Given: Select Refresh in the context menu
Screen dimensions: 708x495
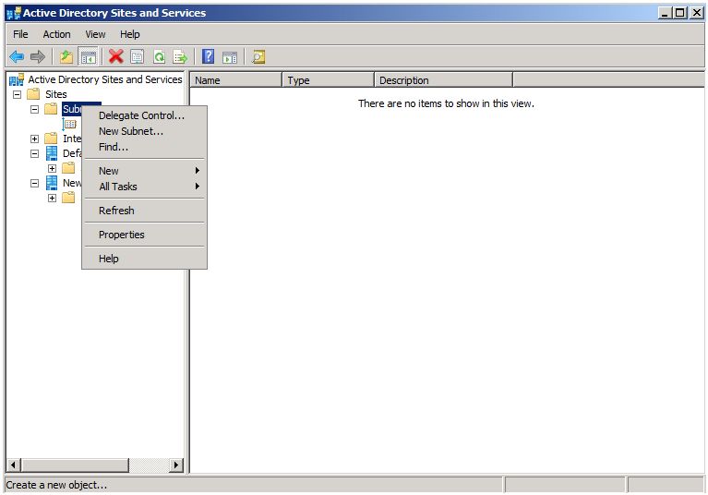Looking at the screenshot, I should [x=145, y=211].
